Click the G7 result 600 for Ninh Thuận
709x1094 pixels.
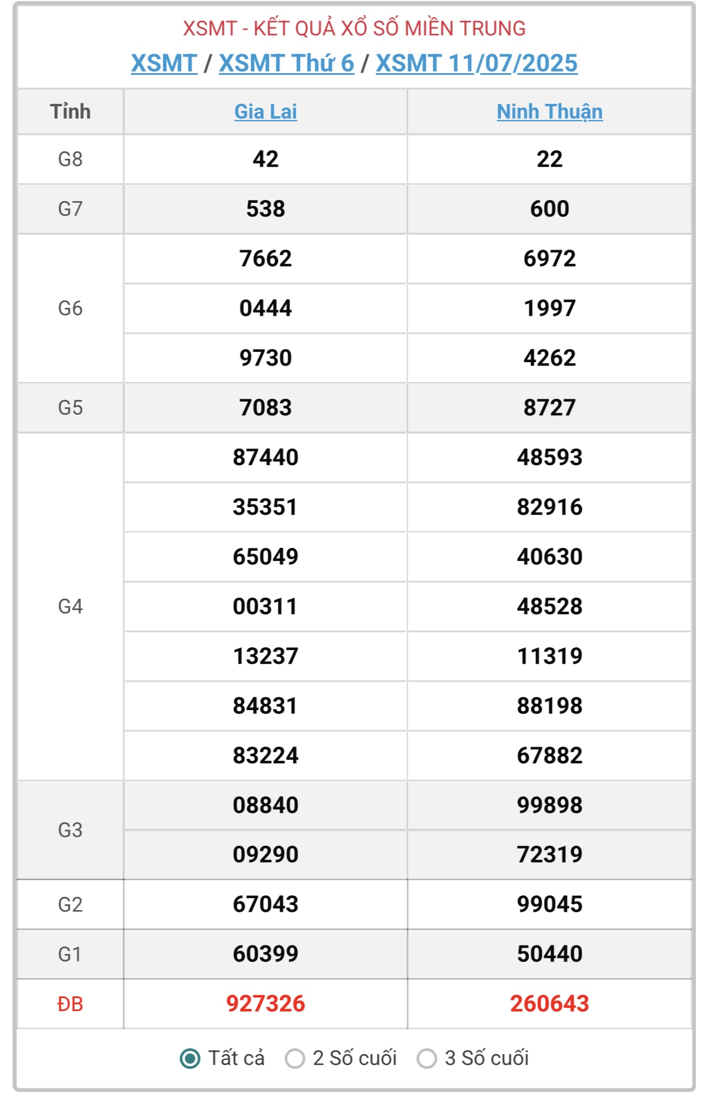550,209
